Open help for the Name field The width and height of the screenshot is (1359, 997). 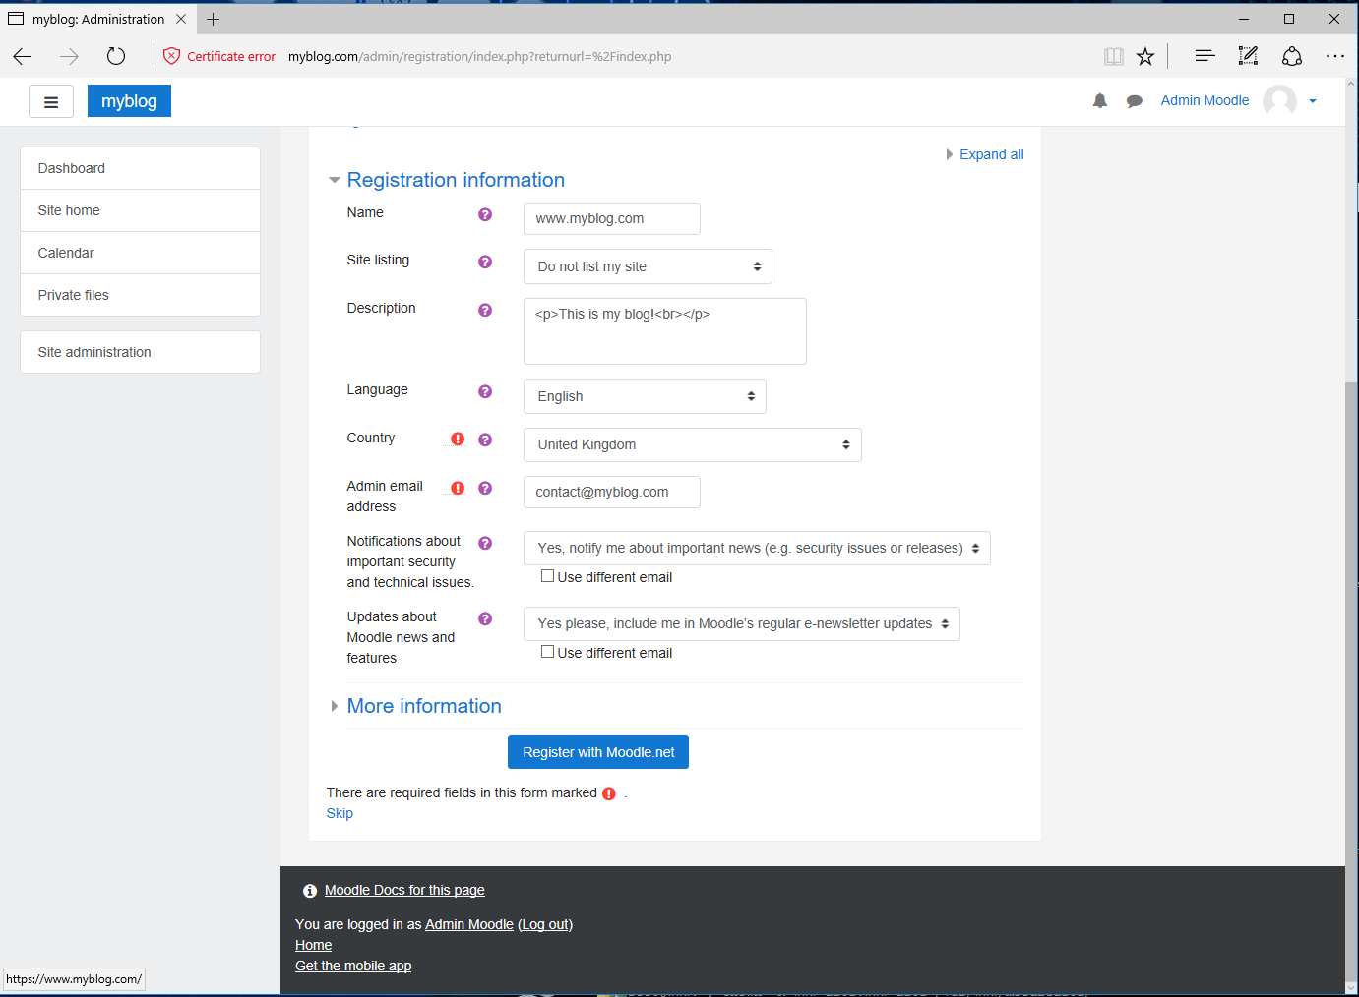click(x=485, y=214)
